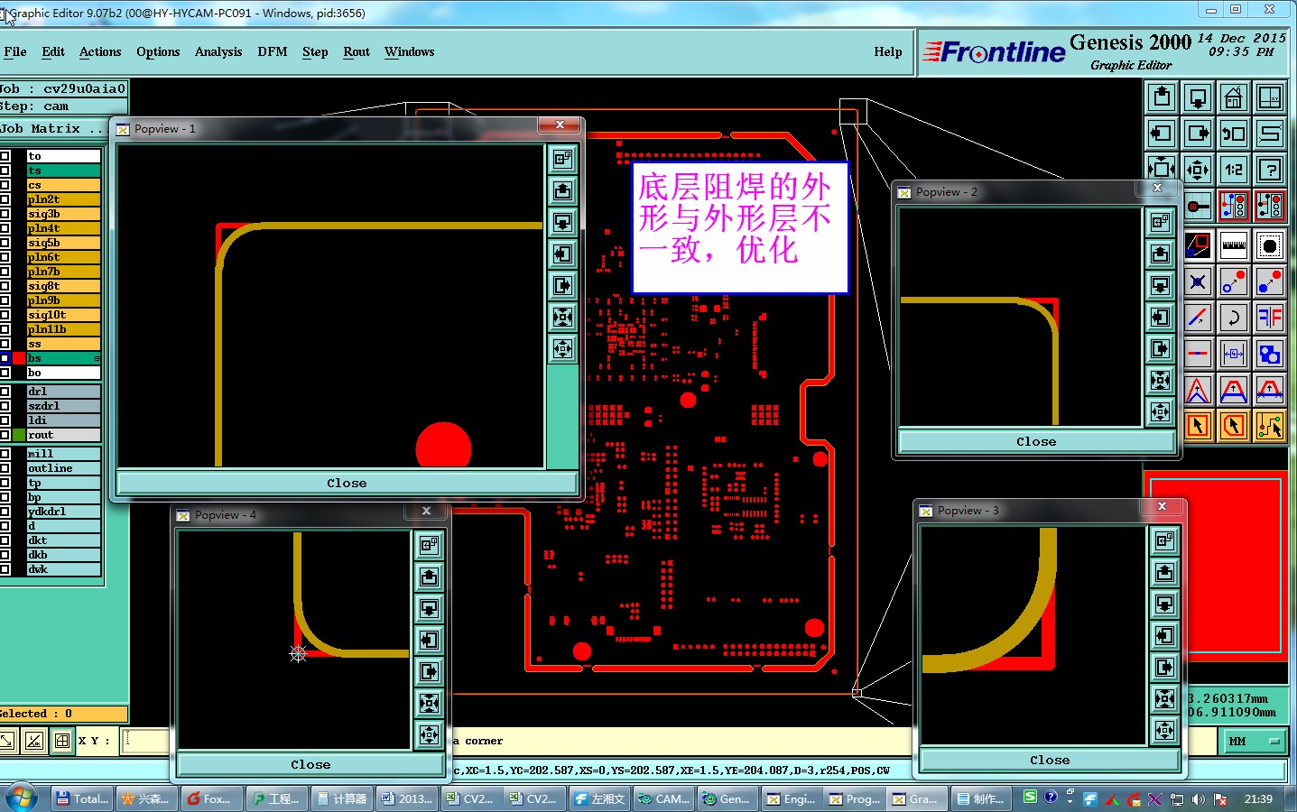Open the Actions menu
The height and width of the screenshot is (812, 1297).
click(x=100, y=51)
